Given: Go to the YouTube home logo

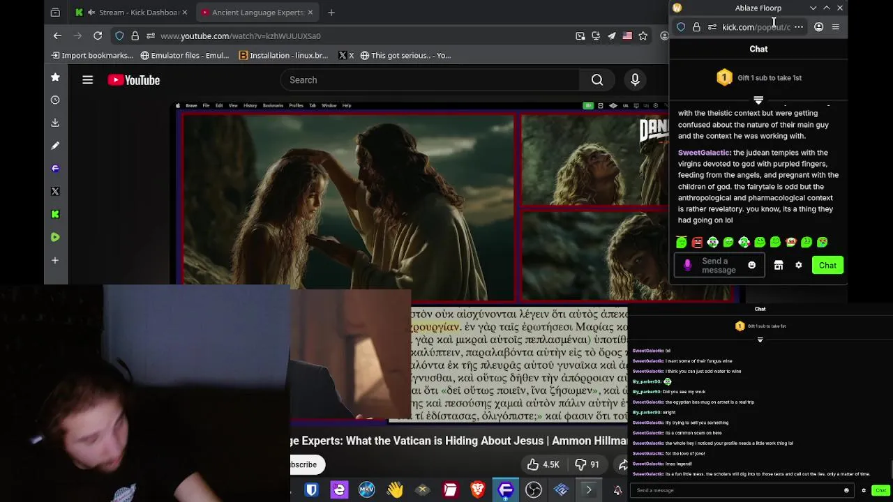Looking at the screenshot, I should click(x=134, y=80).
